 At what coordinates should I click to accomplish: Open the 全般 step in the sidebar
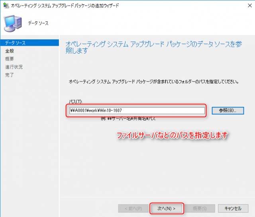tap(10, 50)
